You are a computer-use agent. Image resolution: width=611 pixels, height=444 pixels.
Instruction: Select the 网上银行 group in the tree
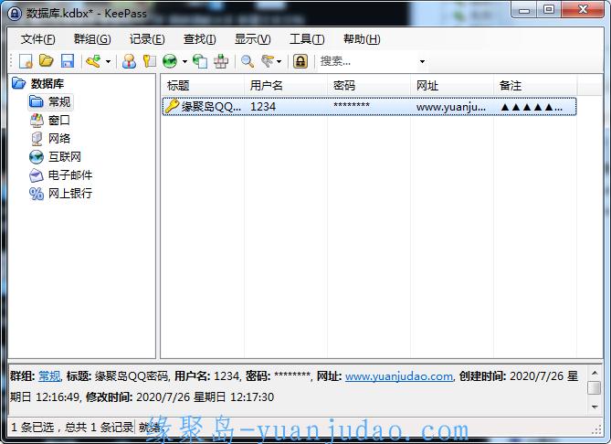tap(69, 193)
